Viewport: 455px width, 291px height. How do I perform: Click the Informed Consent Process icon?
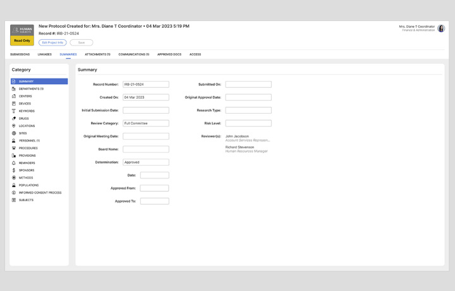click(14, 192)
